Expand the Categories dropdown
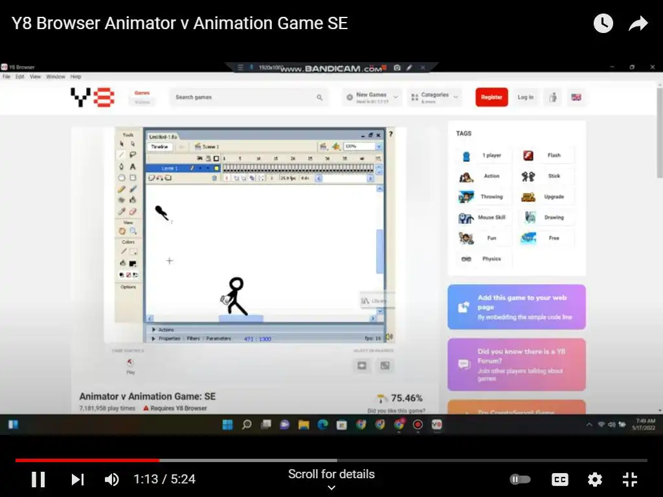The image size is (663, 497). point(434,97)
